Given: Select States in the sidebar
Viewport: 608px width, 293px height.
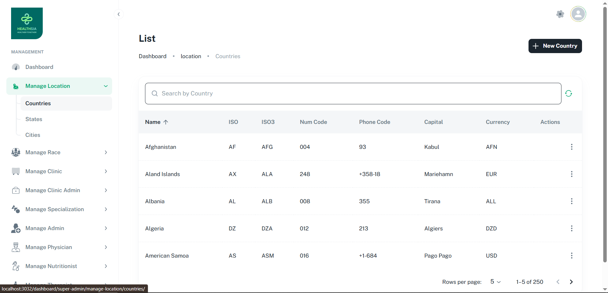Looking at the screenshot, I should (34, 119).
